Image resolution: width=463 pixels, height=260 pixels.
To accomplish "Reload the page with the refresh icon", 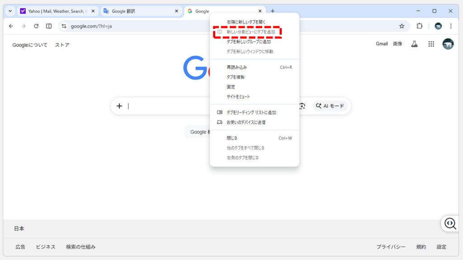I will [36, 27].
